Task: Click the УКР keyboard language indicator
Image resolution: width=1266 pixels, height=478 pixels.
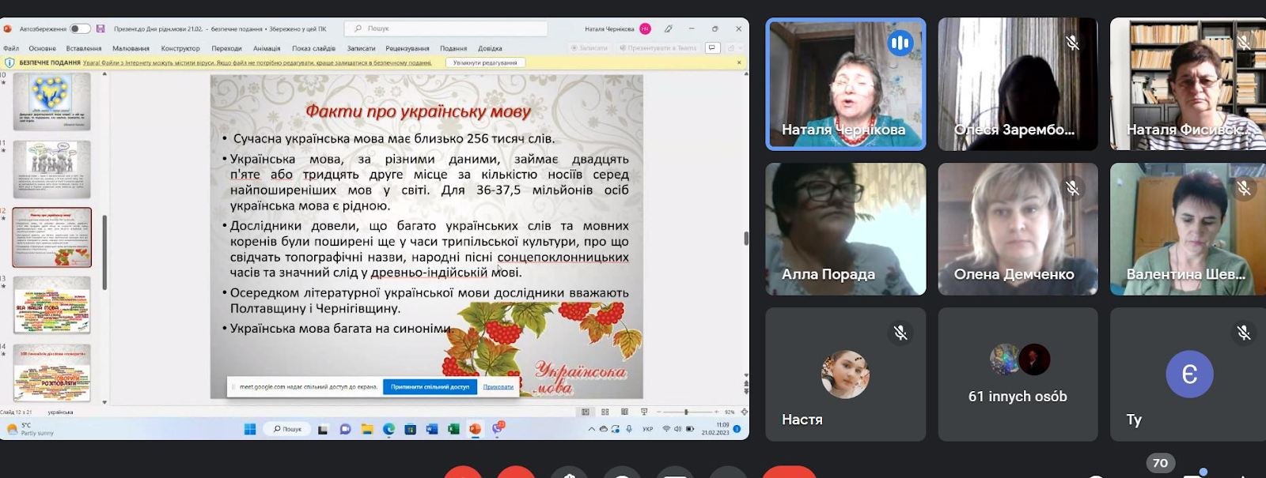Action: pos(647,429)
